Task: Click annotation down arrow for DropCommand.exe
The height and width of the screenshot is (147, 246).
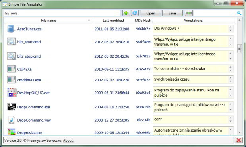Action: pos(231,110)
